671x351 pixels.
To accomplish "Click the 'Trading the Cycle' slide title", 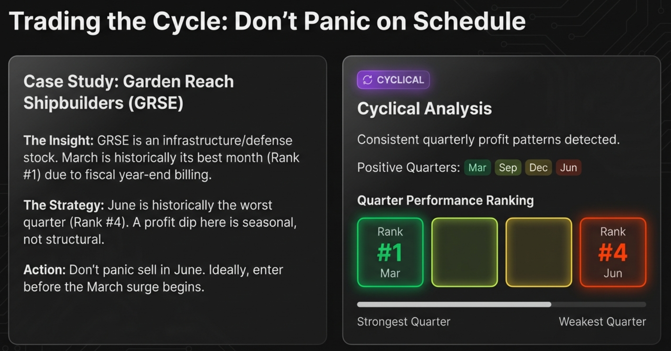I will point(267,21).
